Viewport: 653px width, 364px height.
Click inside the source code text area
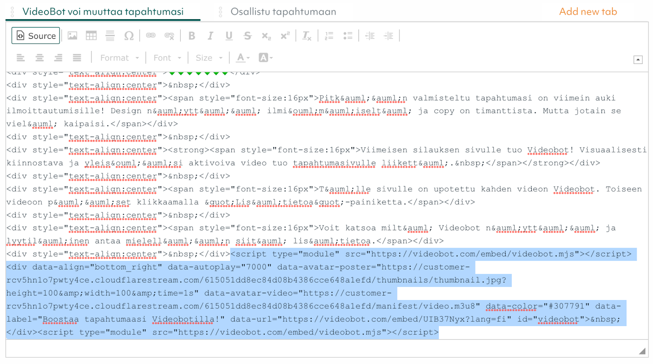click(326, 206)
